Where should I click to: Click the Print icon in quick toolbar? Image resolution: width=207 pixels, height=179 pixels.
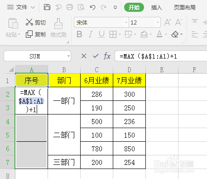pos(70,7)
